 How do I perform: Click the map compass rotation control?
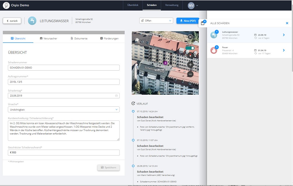190,55
